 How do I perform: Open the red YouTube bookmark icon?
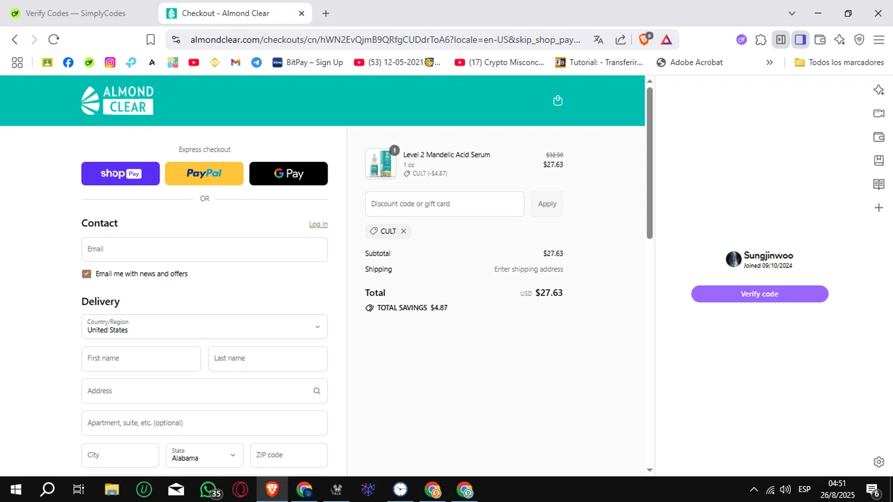tap(193, 63)
